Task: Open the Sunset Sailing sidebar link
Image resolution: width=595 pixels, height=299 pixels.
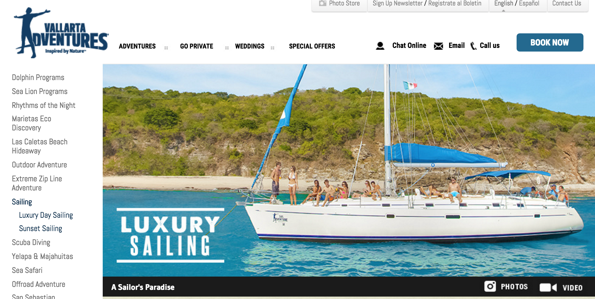Action: click(40, 228)
